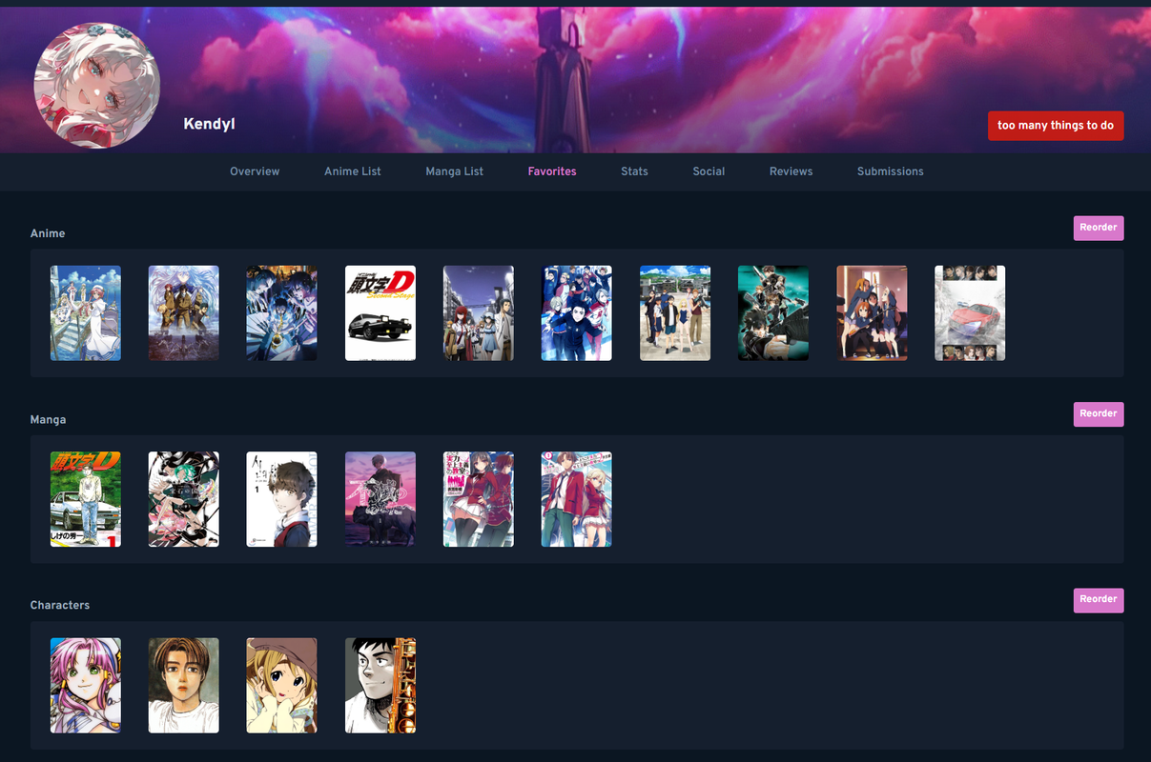Click the Reorder button for Characters
The width and height of the screenshot is (1151, 762).
pos(1099,599)
